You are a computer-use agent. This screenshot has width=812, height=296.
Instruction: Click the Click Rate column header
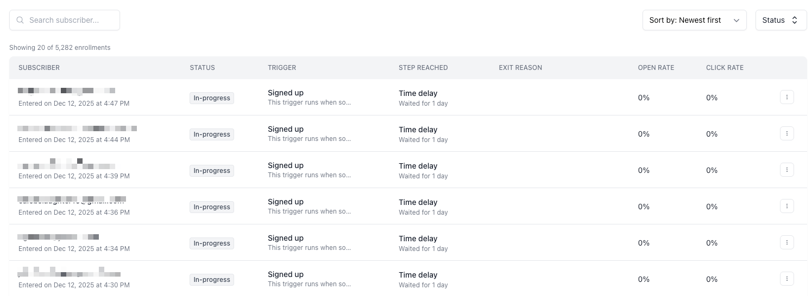725,68
